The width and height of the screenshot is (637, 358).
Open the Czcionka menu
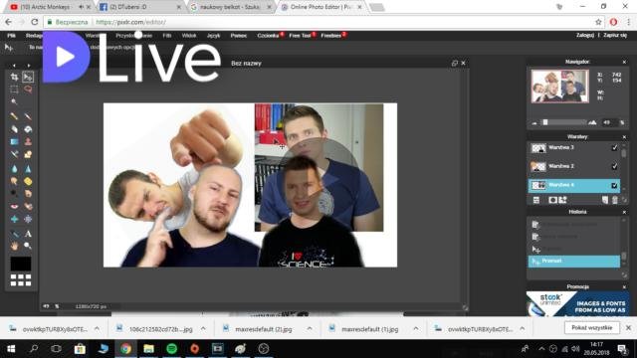click(x=268, y=36)
